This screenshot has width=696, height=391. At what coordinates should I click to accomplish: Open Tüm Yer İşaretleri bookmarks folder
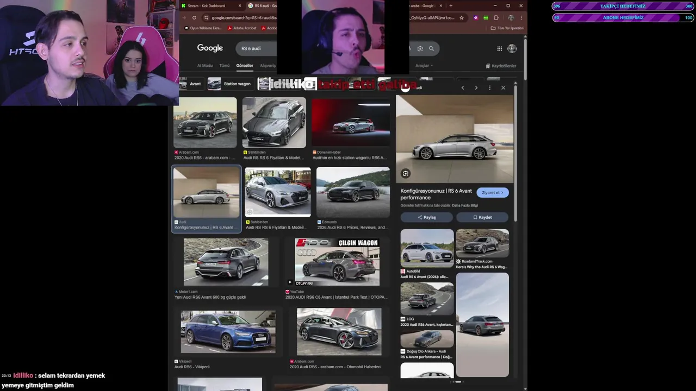click(507, 28)
